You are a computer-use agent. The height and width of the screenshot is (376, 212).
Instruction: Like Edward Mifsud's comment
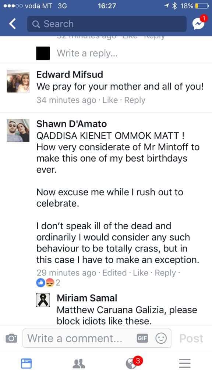click(x=110, y=100)
